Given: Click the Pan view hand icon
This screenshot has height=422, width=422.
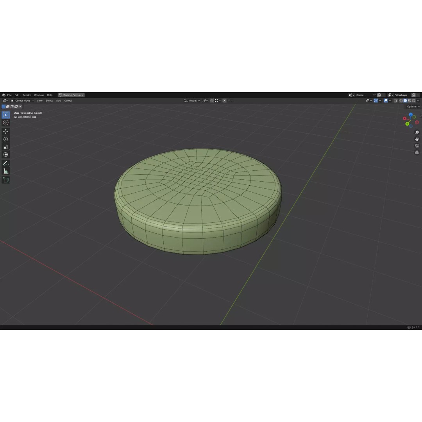Looking at the screenshot, I should coord(417,139).
